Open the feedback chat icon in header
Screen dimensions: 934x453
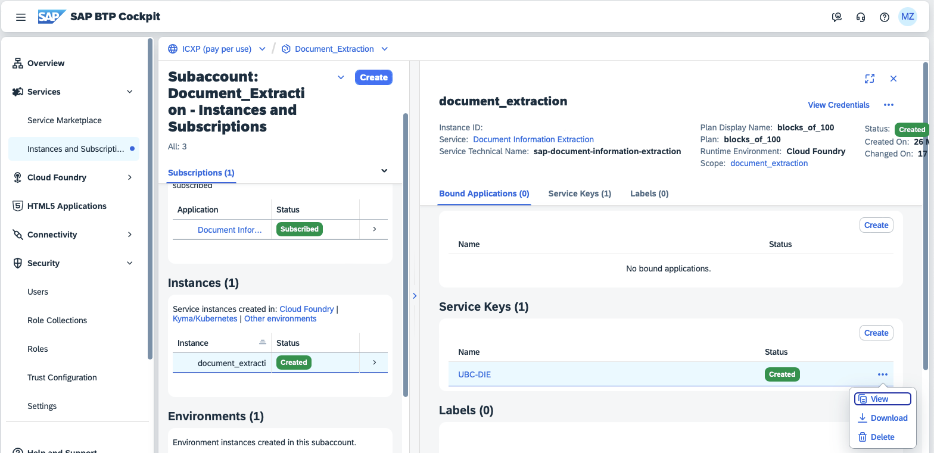[x=837, y=17]
